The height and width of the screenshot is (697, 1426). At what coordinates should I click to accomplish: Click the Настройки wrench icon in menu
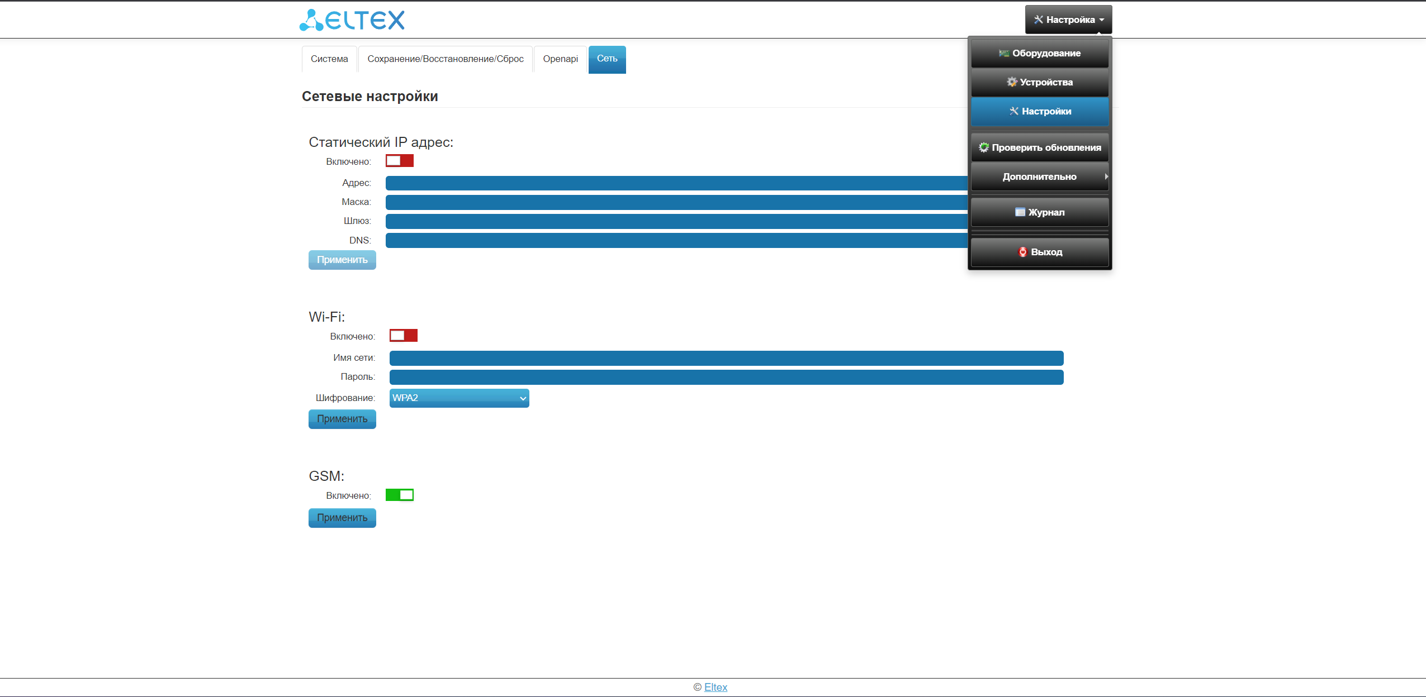pos(1013,112)
